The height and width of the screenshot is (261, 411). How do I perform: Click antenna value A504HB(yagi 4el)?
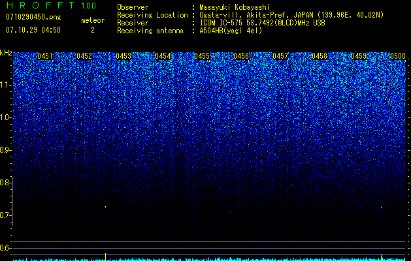click(x=231, y=31)
